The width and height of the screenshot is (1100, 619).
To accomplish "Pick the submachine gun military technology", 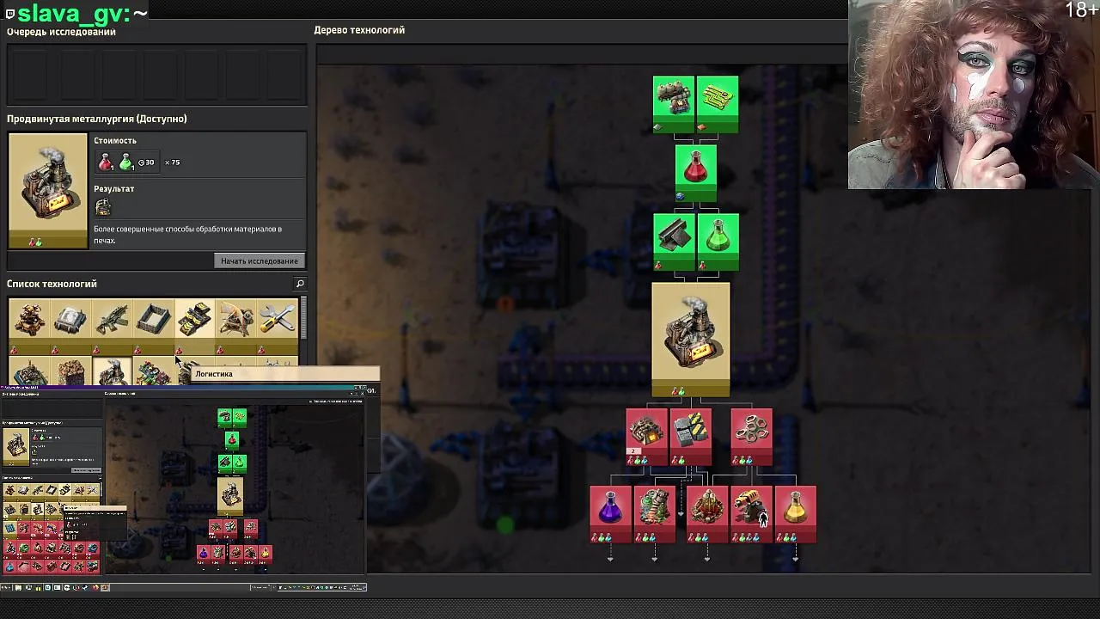I will pos(112,327).
